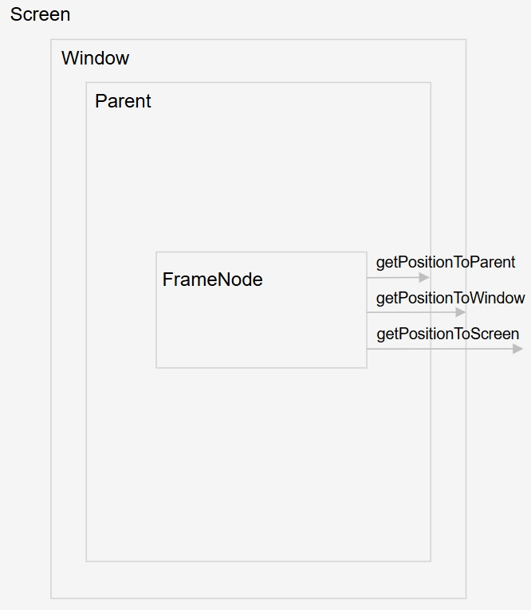Click the Window area below the Parent box
The width and height of the screenshot is (531, 610).
(259, 580)
